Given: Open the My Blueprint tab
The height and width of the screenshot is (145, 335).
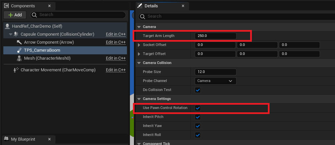Looking at the screenshot, I should tap(23, 139).
